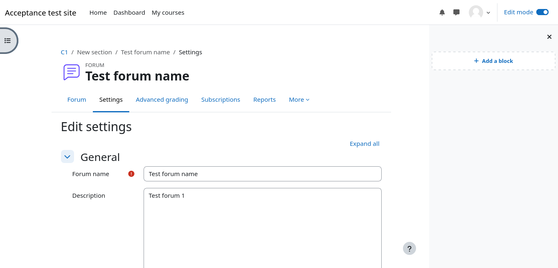Click the help question mark button
The width and height of the screenshot is (558, 268).
pos(409,248)
